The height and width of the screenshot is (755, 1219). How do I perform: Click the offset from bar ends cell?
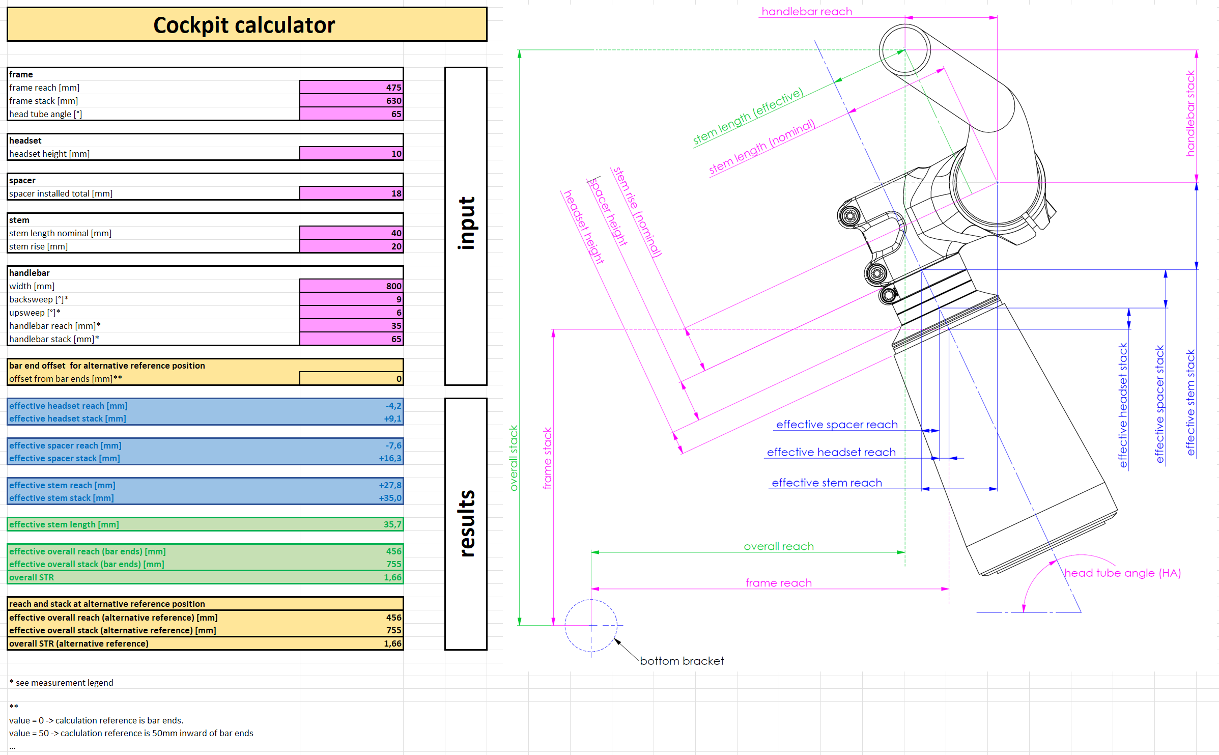coord(351,379)
